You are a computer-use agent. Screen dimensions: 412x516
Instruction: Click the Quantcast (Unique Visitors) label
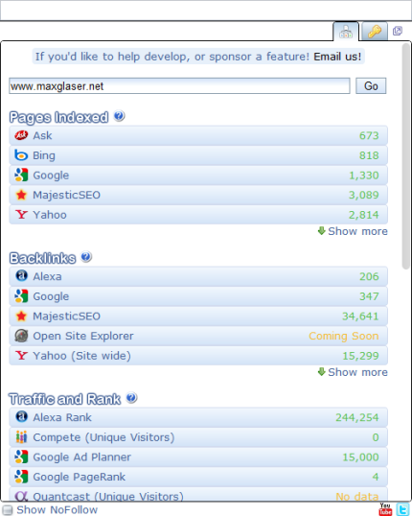108,496
